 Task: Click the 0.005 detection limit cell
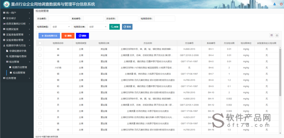[x=229, y=111]
